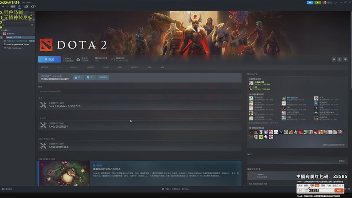Open first in-game friend's avatar above 33

coord(251,83)
